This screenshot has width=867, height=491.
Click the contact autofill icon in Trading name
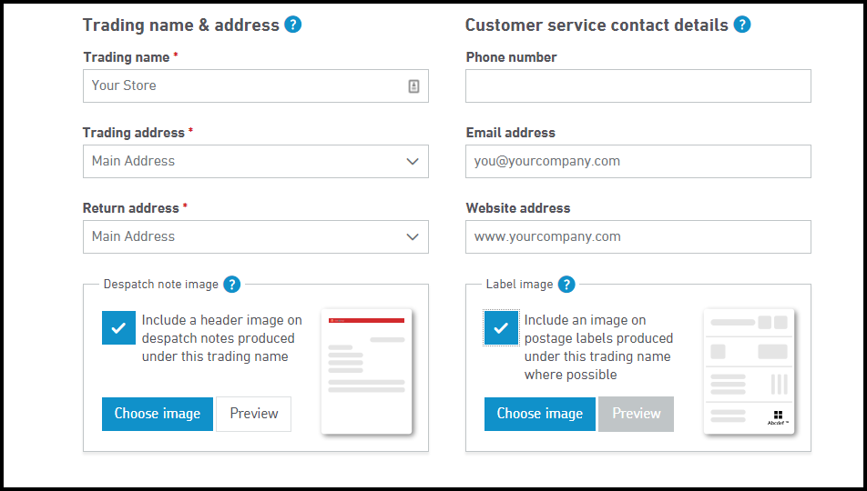tap(413, 85)
